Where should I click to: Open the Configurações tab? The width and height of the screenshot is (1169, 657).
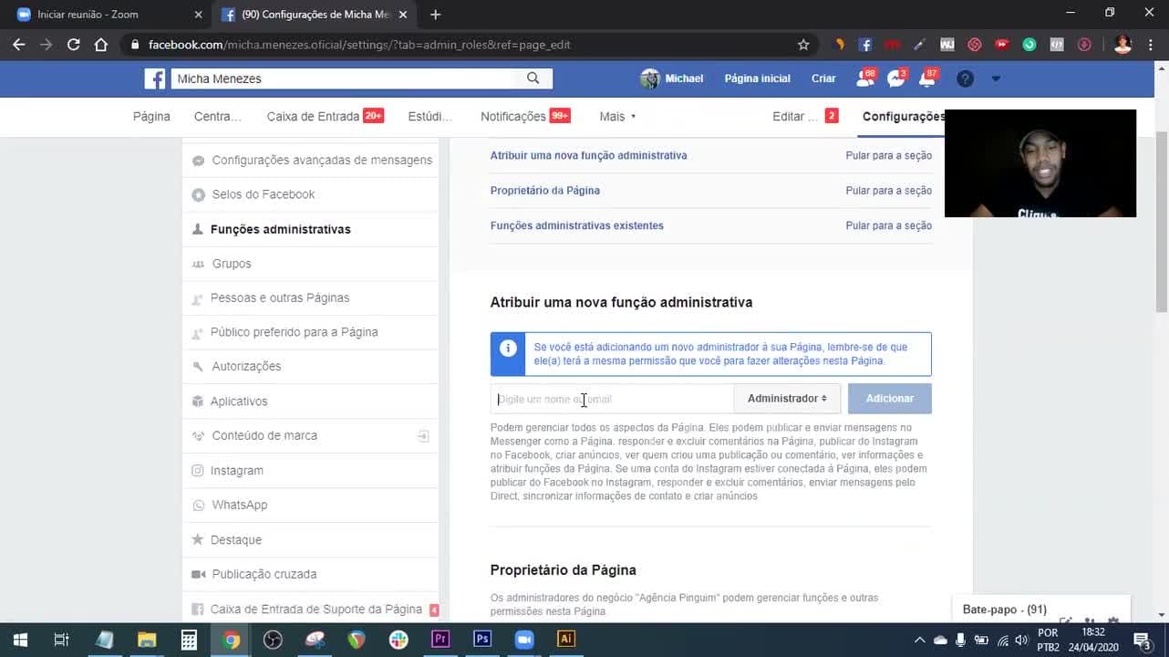click(904, 117)
